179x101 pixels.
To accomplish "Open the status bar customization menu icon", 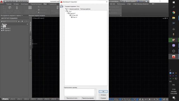I will (167, 99).
